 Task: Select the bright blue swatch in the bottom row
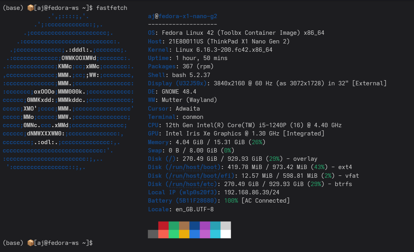[x=195, y=234]
